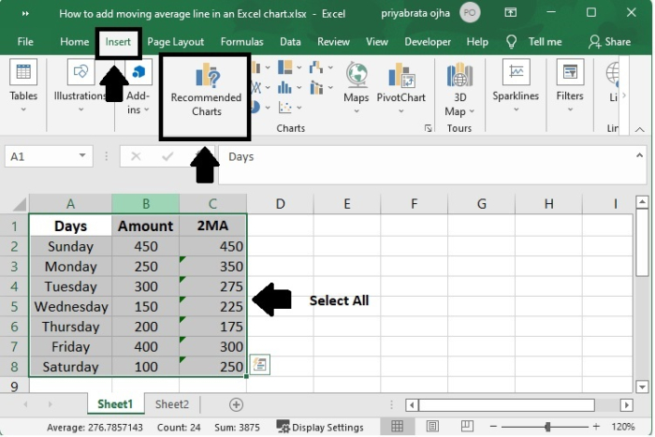655x437 pixels.
Task: Open the Sparklines group
Action: pos(516,86)
